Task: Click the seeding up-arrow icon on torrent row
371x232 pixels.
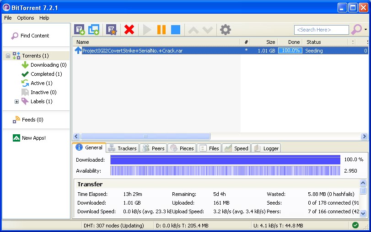Action: [x=78, y=50]
